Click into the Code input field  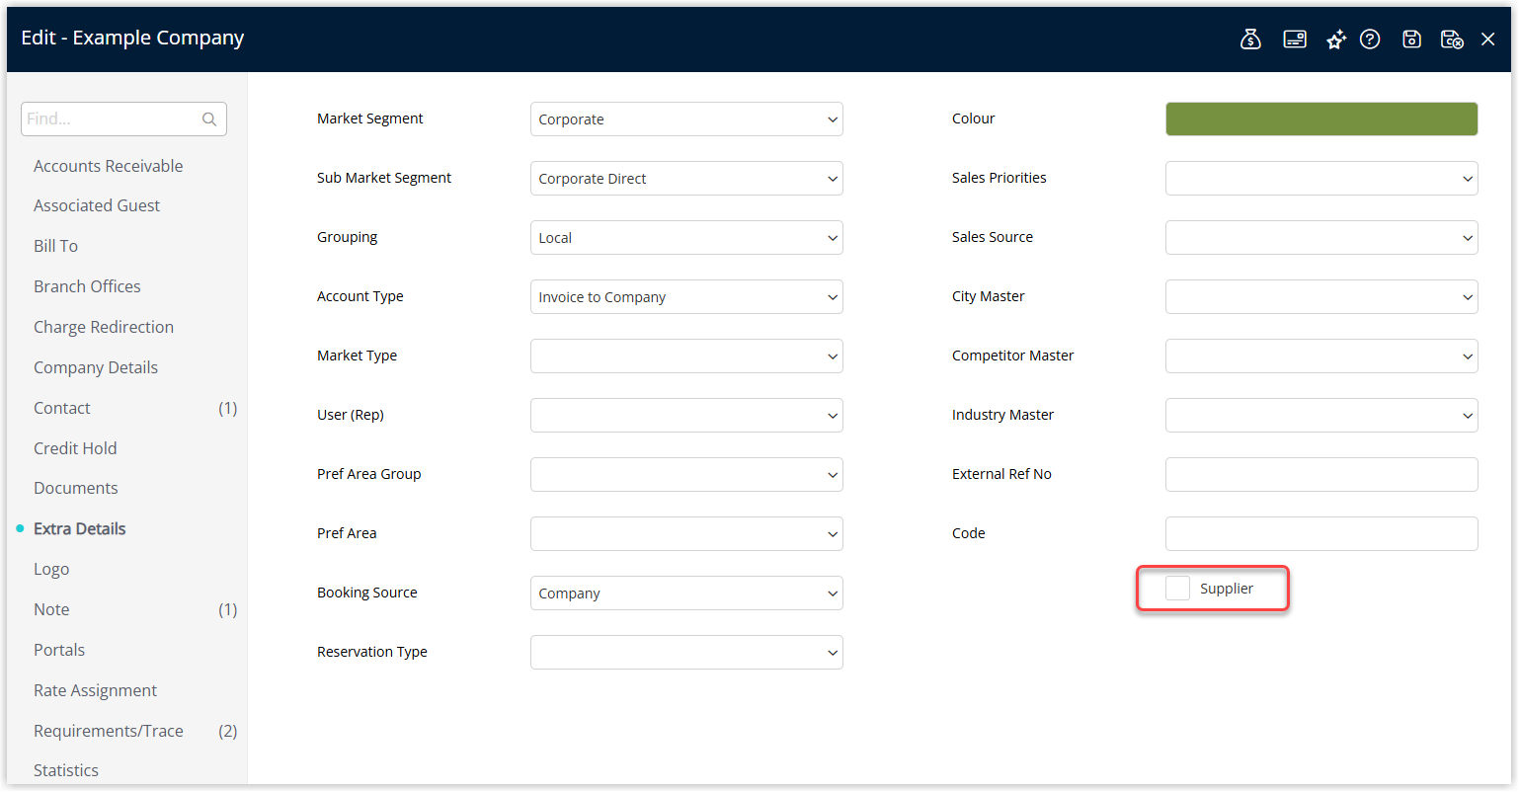point(1321,534)
